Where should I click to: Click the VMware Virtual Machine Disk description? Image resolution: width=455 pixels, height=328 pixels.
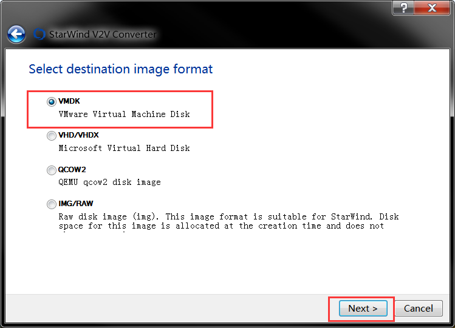click(x=124, y=114)
